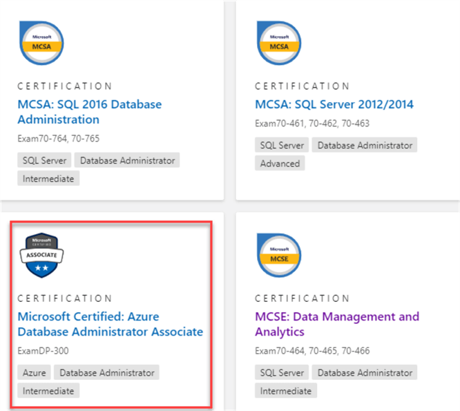This screenshot has width=460, height=411.
Task: Click the Associate shield badge icon
Action: point(41,255)
